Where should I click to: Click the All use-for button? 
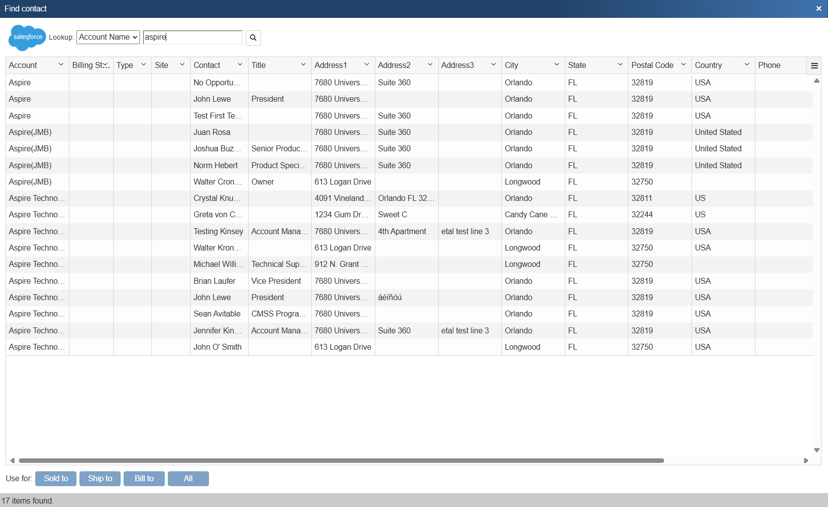click(188, 478)
